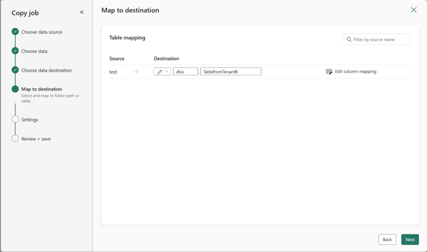Open the pencil edit mode dropdown
The height and width of the screenshot is (252, 427).
point(162,71)
